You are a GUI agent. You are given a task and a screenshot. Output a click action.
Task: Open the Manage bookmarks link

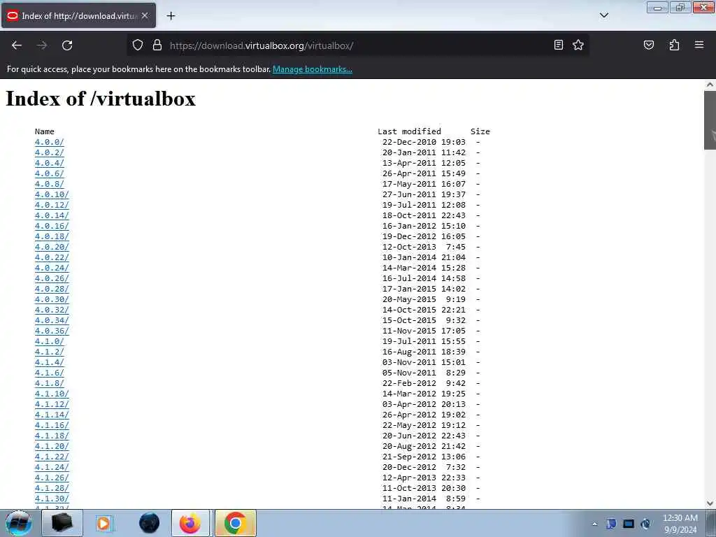[x=313, y=69]
